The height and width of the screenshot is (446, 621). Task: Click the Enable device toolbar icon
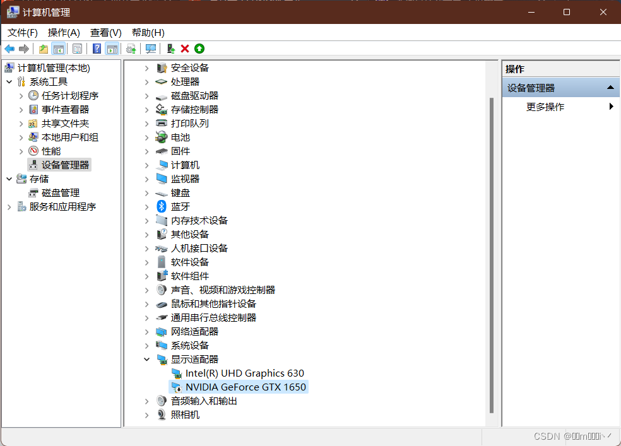(x=170, y=49)
